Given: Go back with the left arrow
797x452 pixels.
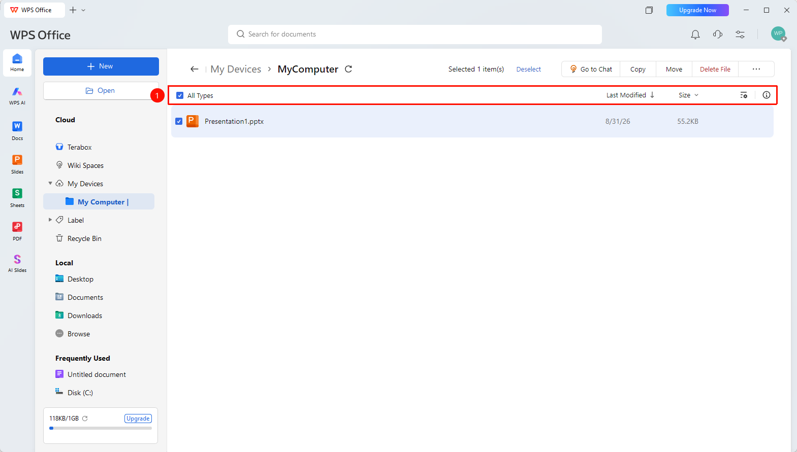Looking at the screenshot, I should [x=195, y=69].
